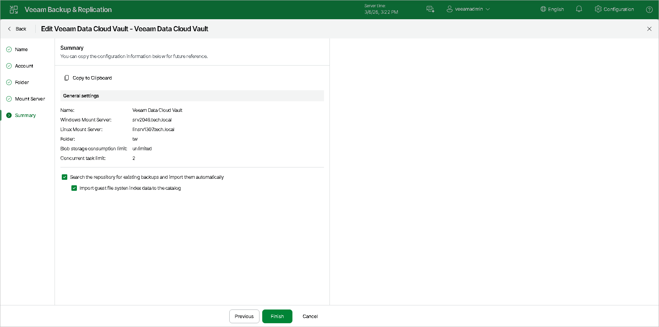This screenshot has height=327, width=659.
Task: Select the Folder step in sidebar
Action: click(x=22, y=82)
